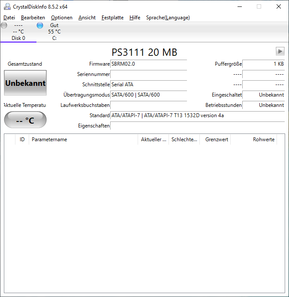The height and width of the screenshot is (297, 289).
Task: Click the Übertragungsmodus field SATA/600
Action: tap(148, 95)
